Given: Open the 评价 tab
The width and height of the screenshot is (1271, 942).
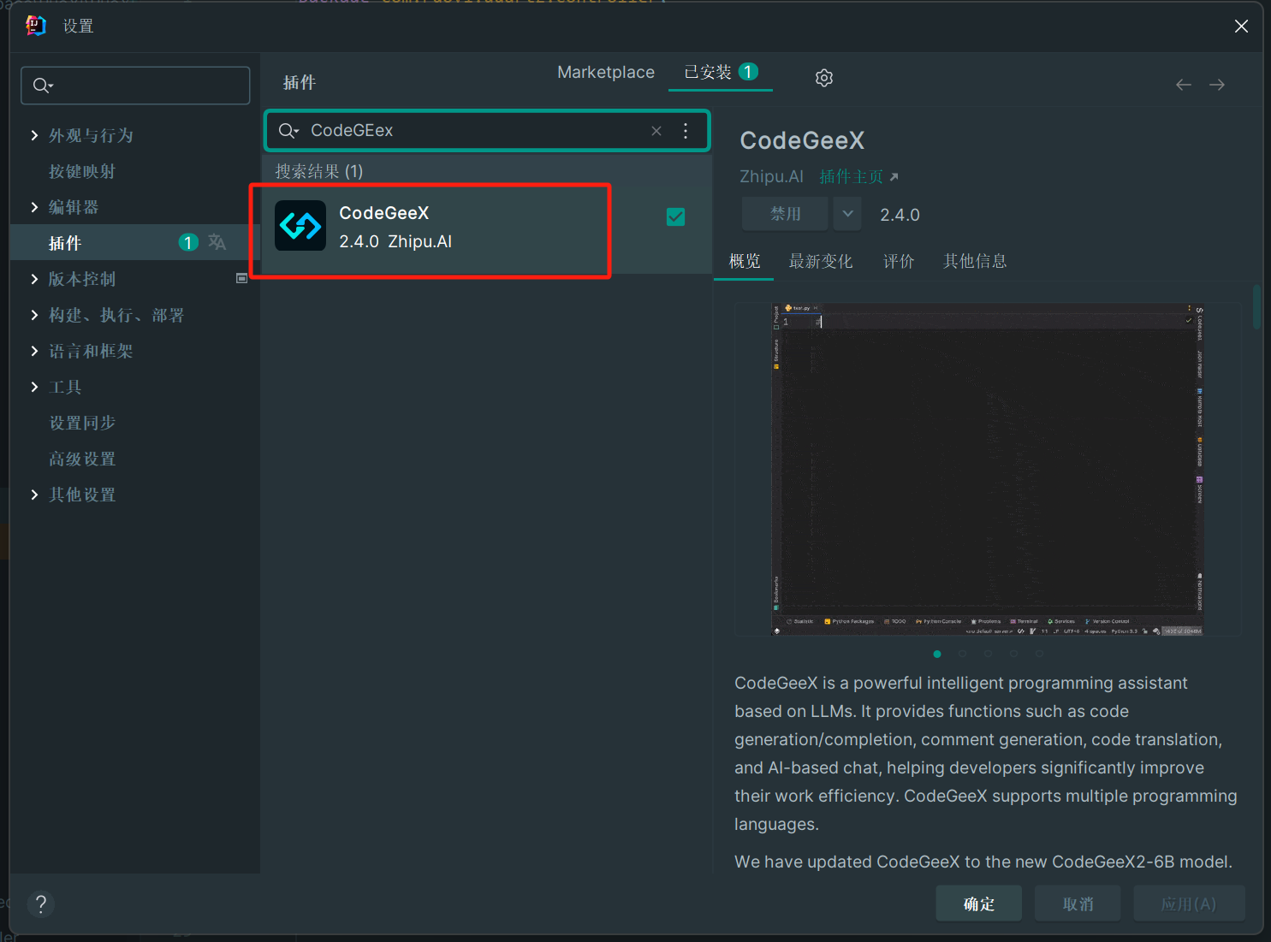Looking at the screenshot, I should coord(899,261).
